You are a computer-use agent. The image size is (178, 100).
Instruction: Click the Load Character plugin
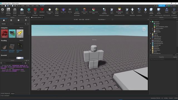tap(104, 11)
